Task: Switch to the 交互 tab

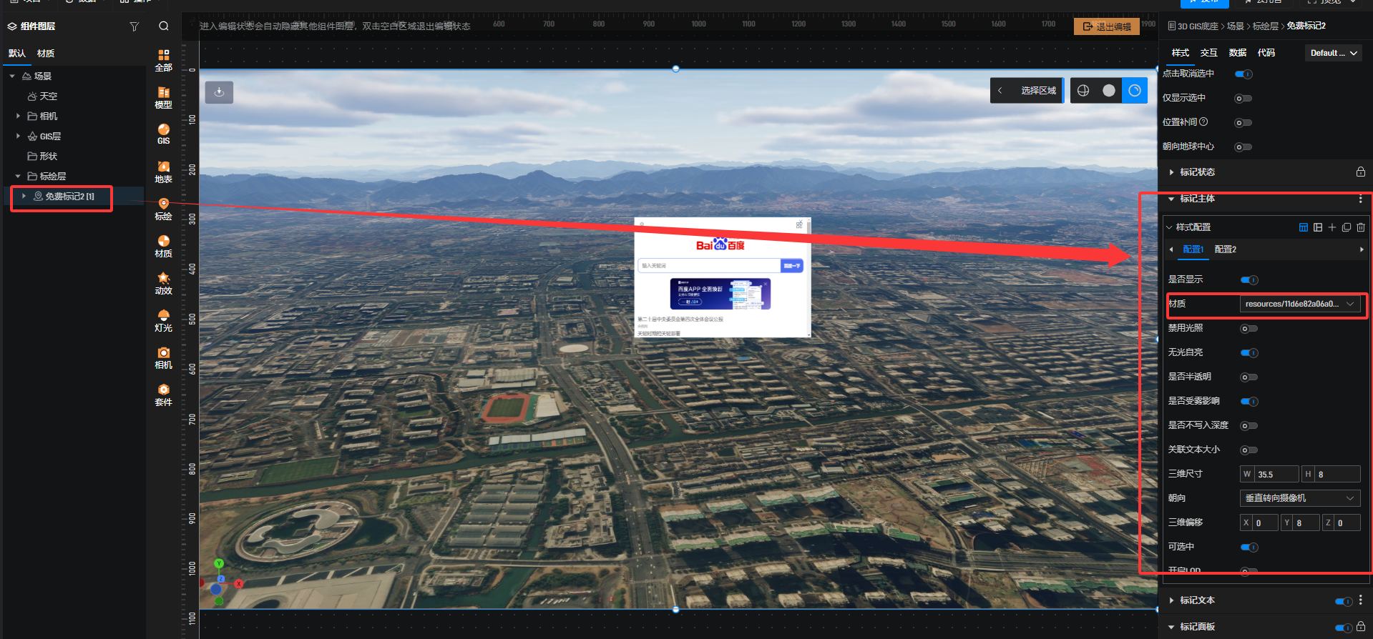Action: 1208,53
